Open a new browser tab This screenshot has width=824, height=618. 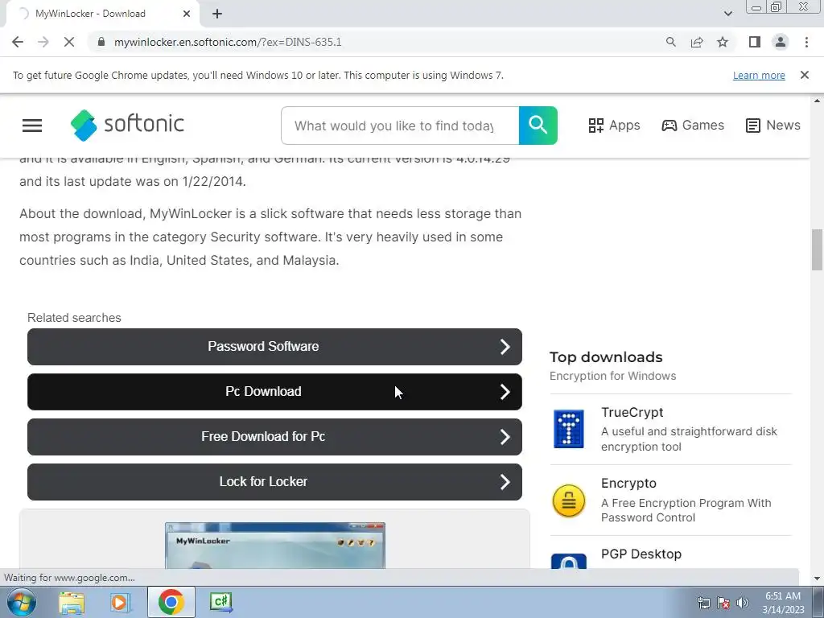217,14
